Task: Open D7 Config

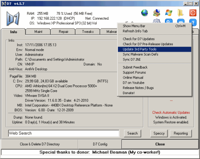Action: 100,144
